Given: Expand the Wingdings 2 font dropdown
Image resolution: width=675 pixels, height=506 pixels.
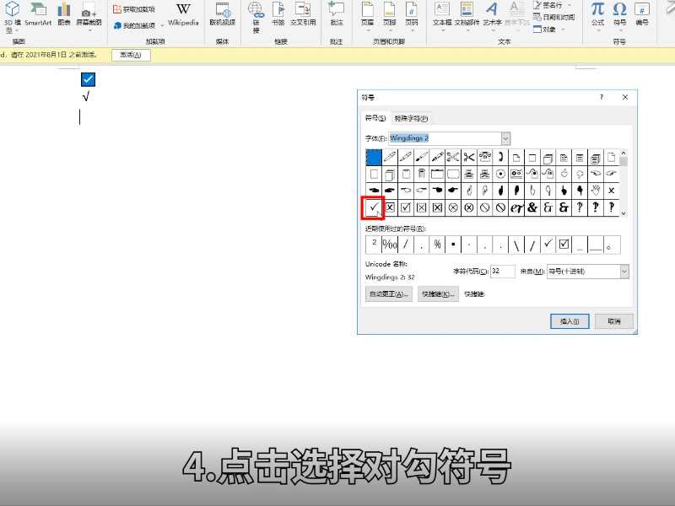Looking at the screenshot, I should [x=505, y=138].
